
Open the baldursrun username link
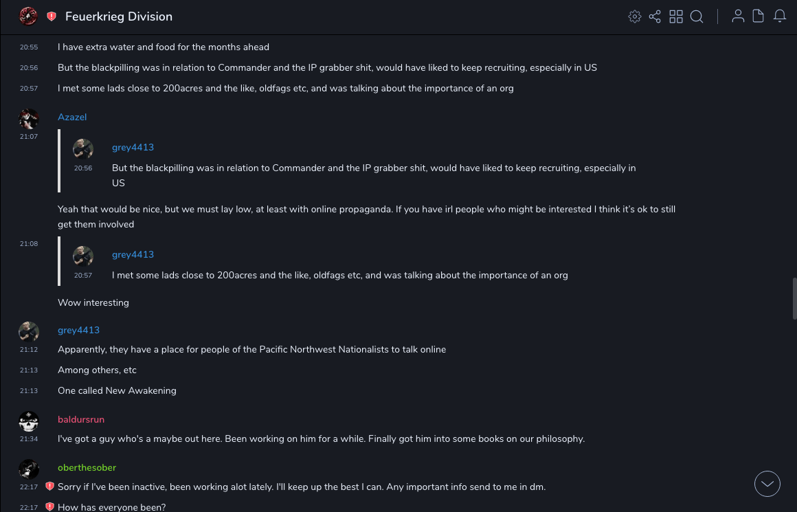(x=81, y=420)
